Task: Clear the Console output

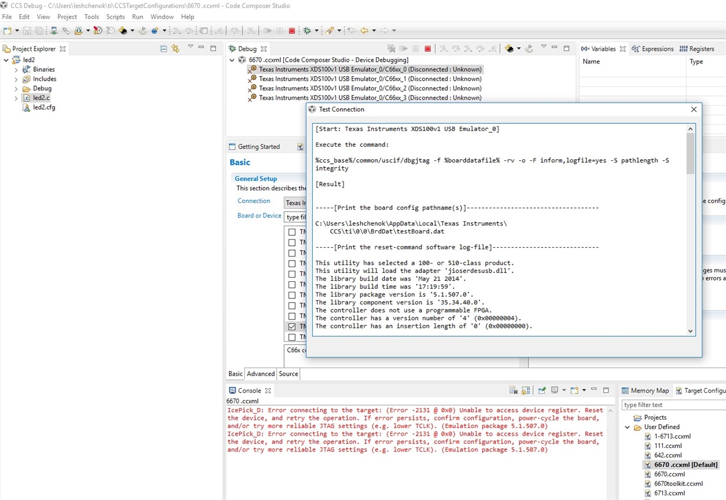Action: click(514, 390)
